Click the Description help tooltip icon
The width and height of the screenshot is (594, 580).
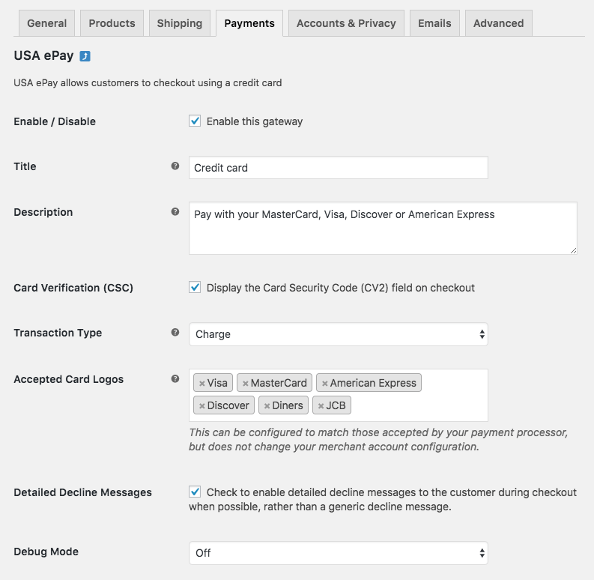click(175, 212)
